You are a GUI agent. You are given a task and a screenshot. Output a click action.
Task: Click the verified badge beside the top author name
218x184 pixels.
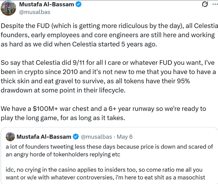pyautogui.click(x=79, y=4)
